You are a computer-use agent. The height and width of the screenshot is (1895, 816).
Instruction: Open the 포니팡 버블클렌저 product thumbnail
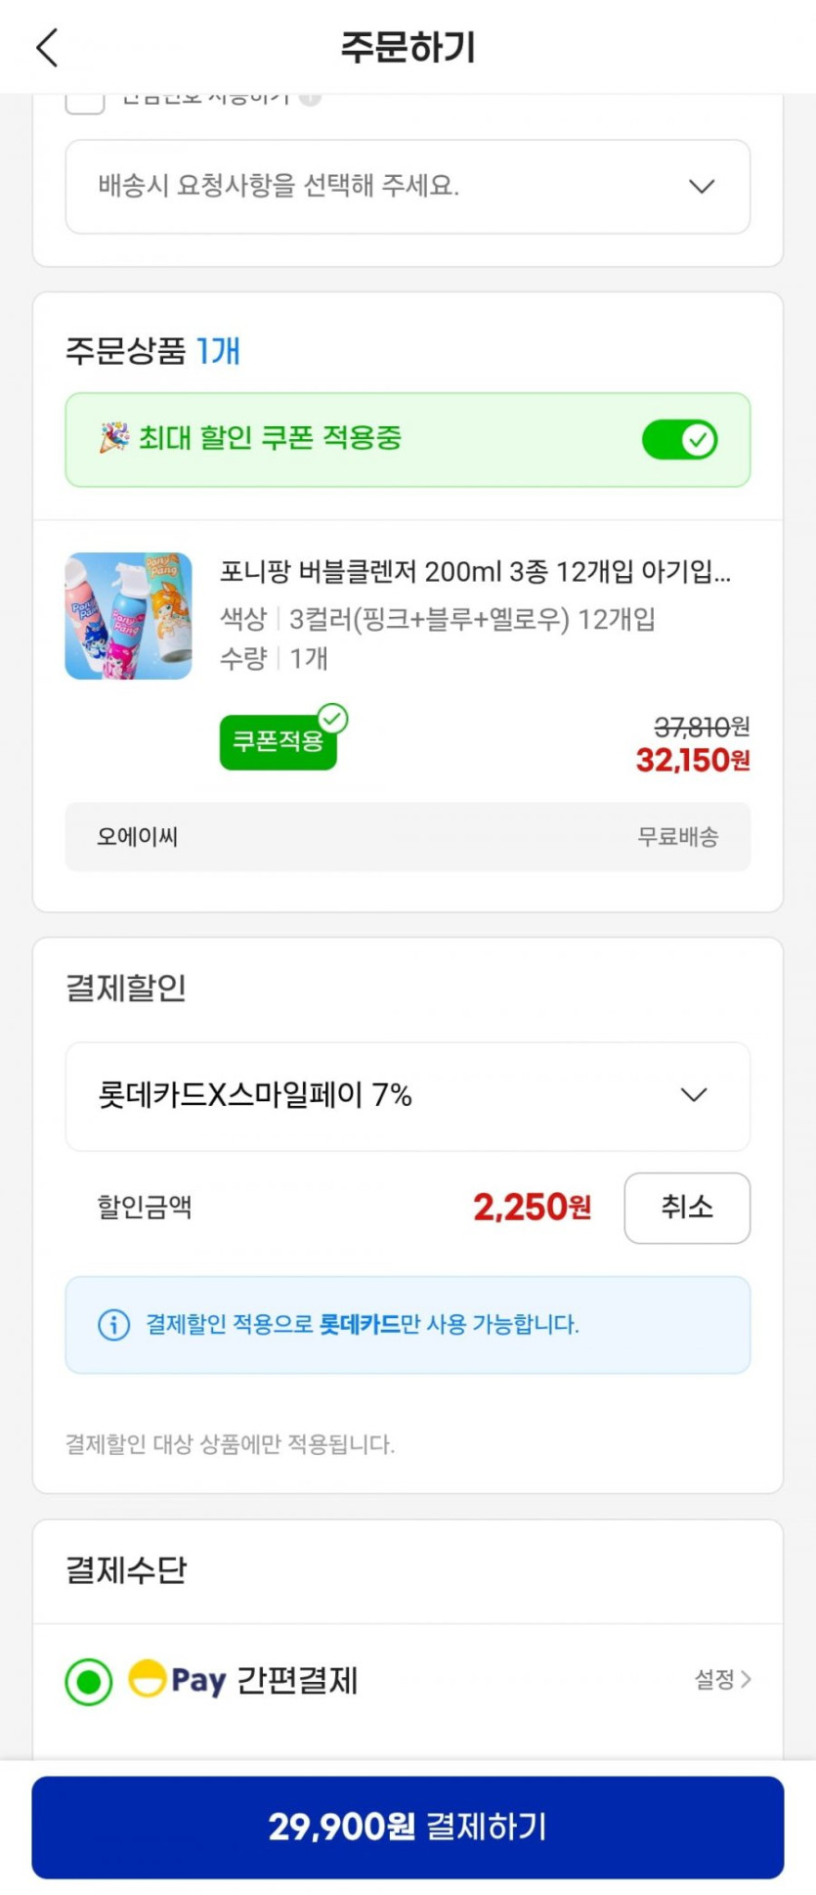coord(128,616)
